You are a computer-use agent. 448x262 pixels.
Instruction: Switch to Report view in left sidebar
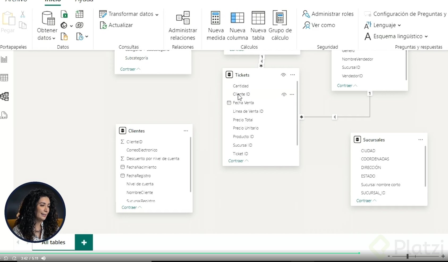pos(4,59)
